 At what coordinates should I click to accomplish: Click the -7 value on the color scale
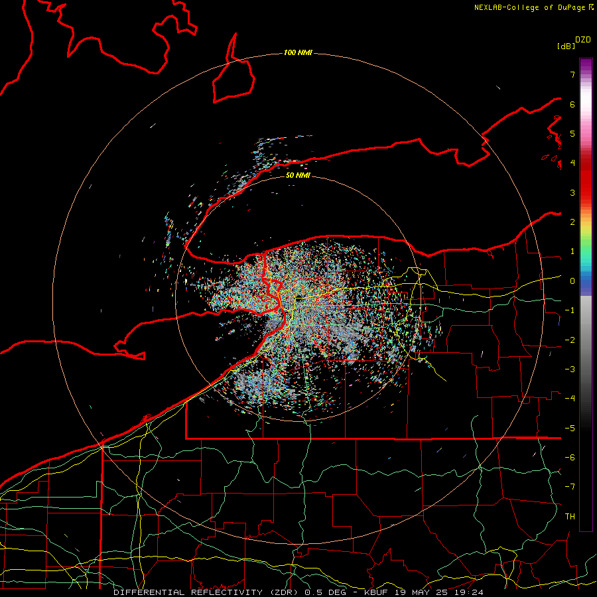click(570, 487)
